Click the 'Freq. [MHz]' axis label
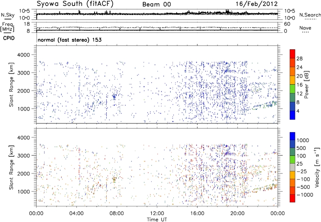 [x=8, y=27]
